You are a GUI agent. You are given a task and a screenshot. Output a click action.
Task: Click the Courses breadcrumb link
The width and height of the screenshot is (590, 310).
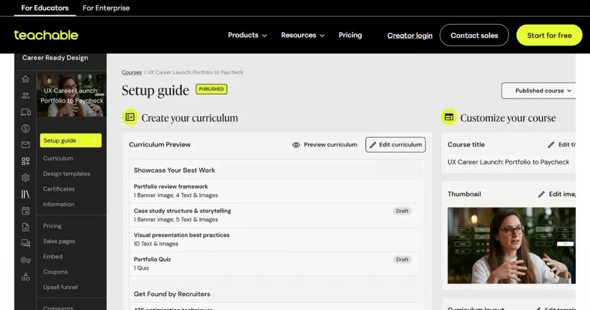(x=132, y=72)
